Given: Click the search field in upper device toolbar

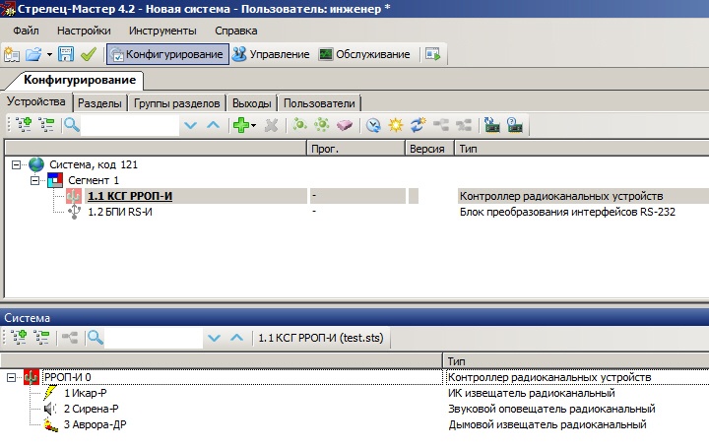Looking at the screenshot, I should (x=130, y=125).
